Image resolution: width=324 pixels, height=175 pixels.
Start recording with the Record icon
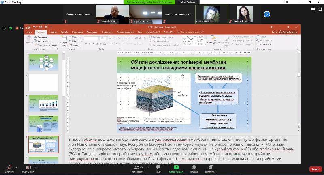click(194, 167)
